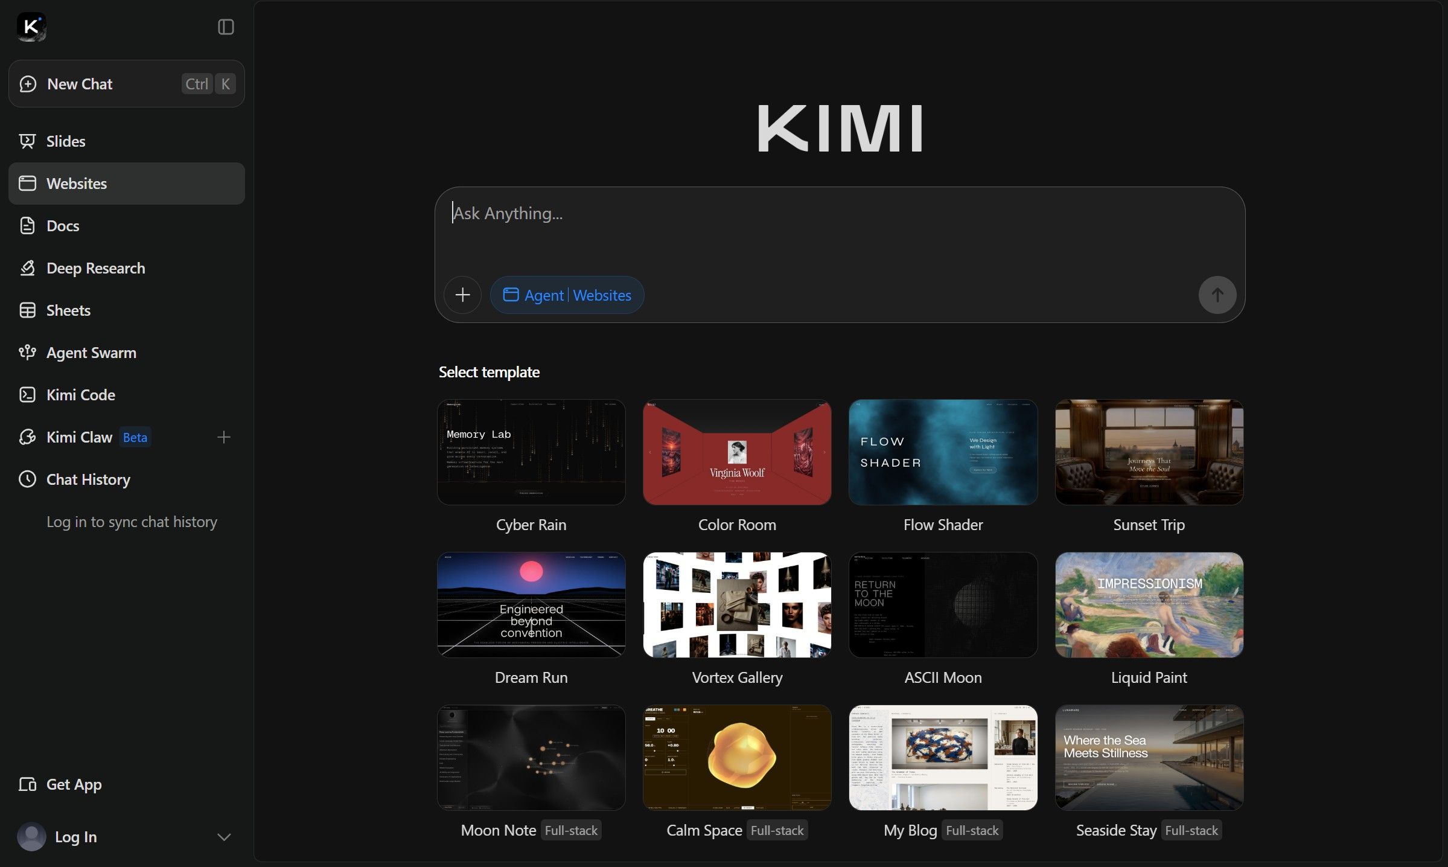
Task: Click Log in to sync chat history
Action: (x=132, y=522)
